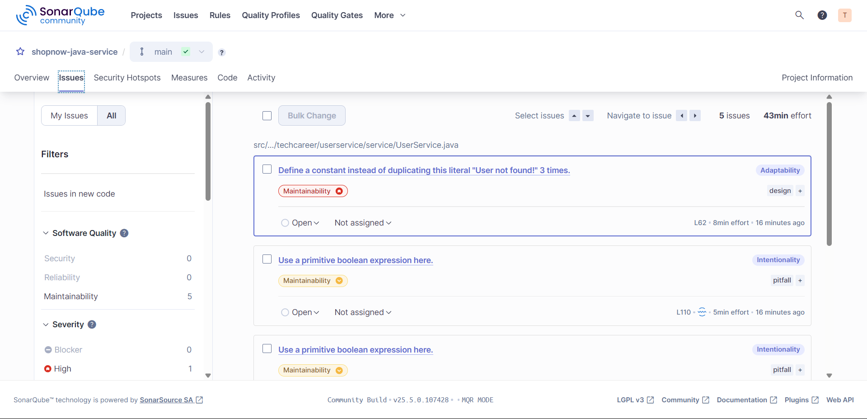Screen dimensions: 867x419
Task: Open the help question mark icon
Action: click(x=822, y=15)
